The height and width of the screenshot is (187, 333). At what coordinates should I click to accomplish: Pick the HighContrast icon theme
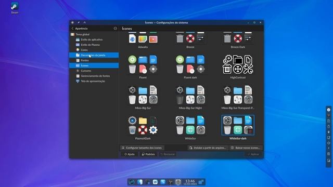click(238, 67)
